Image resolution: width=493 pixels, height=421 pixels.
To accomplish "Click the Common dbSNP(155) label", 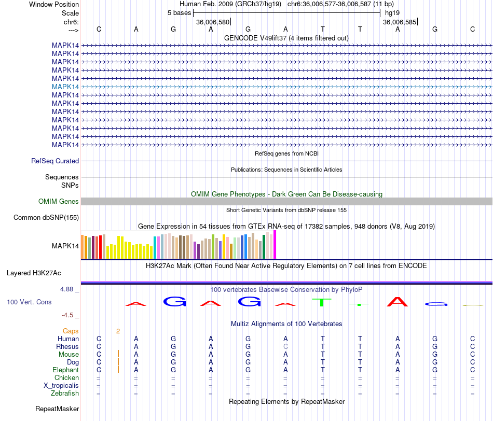I will [46, 217].
